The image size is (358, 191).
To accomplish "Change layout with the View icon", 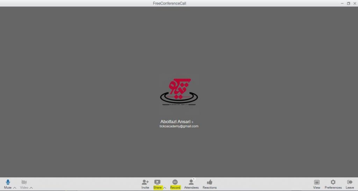I will tap(317, 182).
